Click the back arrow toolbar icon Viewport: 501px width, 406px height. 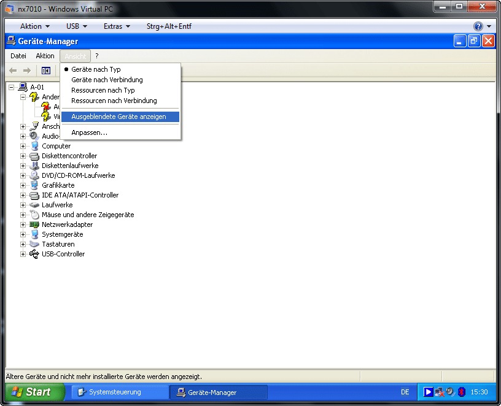[13, 71]
